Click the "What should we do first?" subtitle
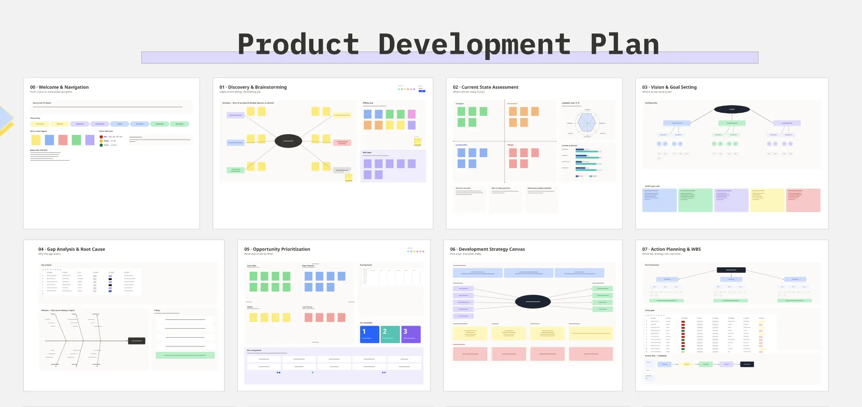The width and height of the screenshot is (862, 407). pos(259,254)
